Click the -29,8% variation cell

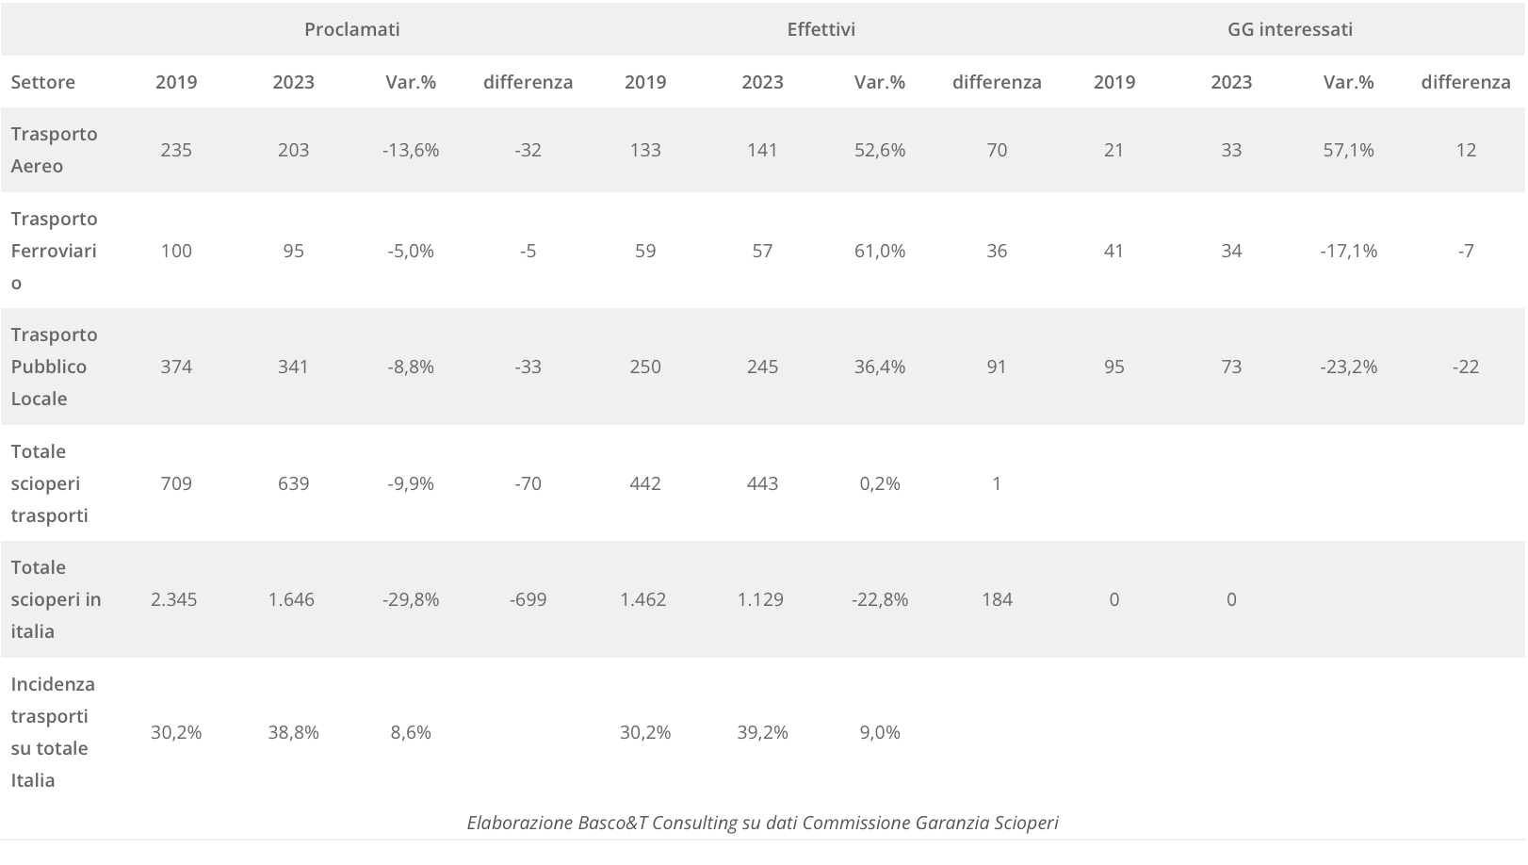point(411,599)
